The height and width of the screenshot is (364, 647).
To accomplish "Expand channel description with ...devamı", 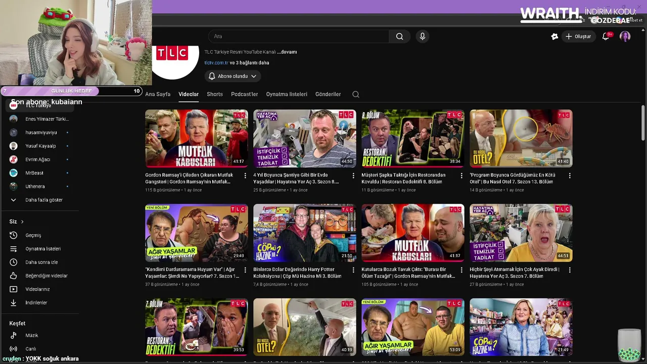I will click(x=287, y=52).
